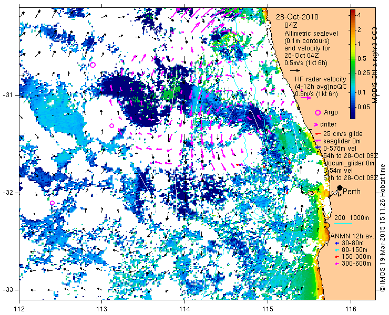Click the red 25 cm/s glide marker
The image size is (389, 315).
point(318,134)
